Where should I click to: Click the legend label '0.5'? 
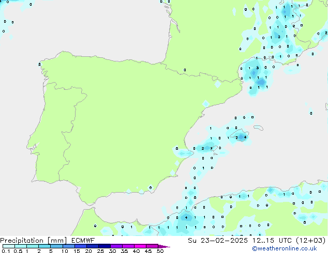pos(18,251)
